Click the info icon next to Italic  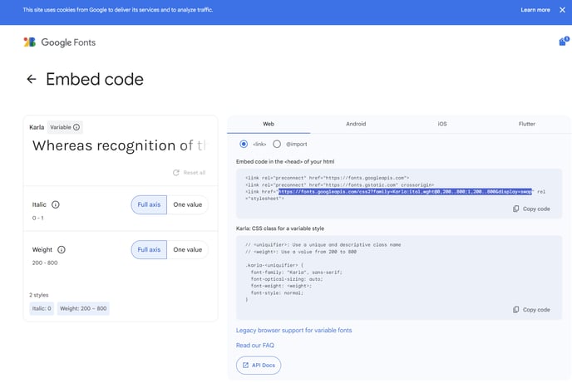[56, 204]
